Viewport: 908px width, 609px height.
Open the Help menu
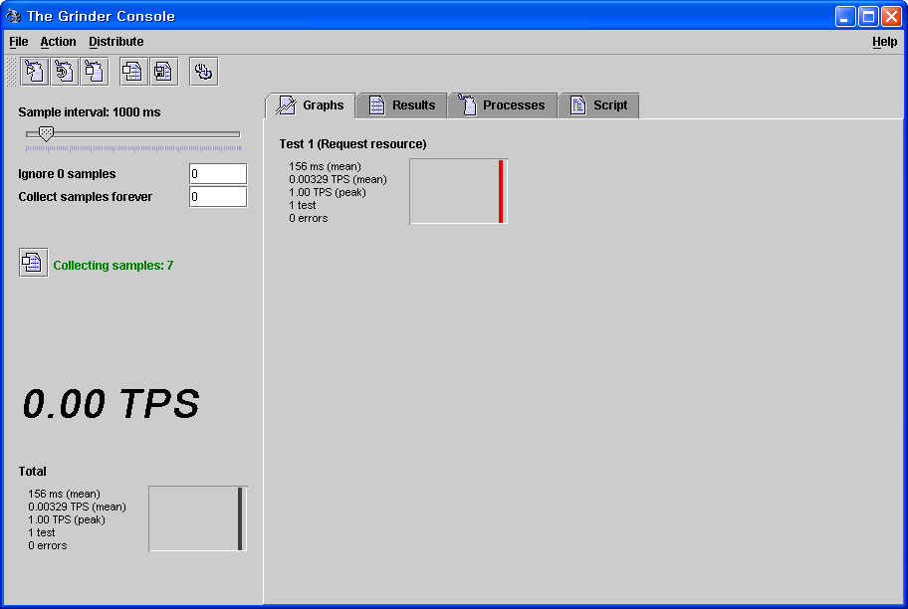pos(884,42)
